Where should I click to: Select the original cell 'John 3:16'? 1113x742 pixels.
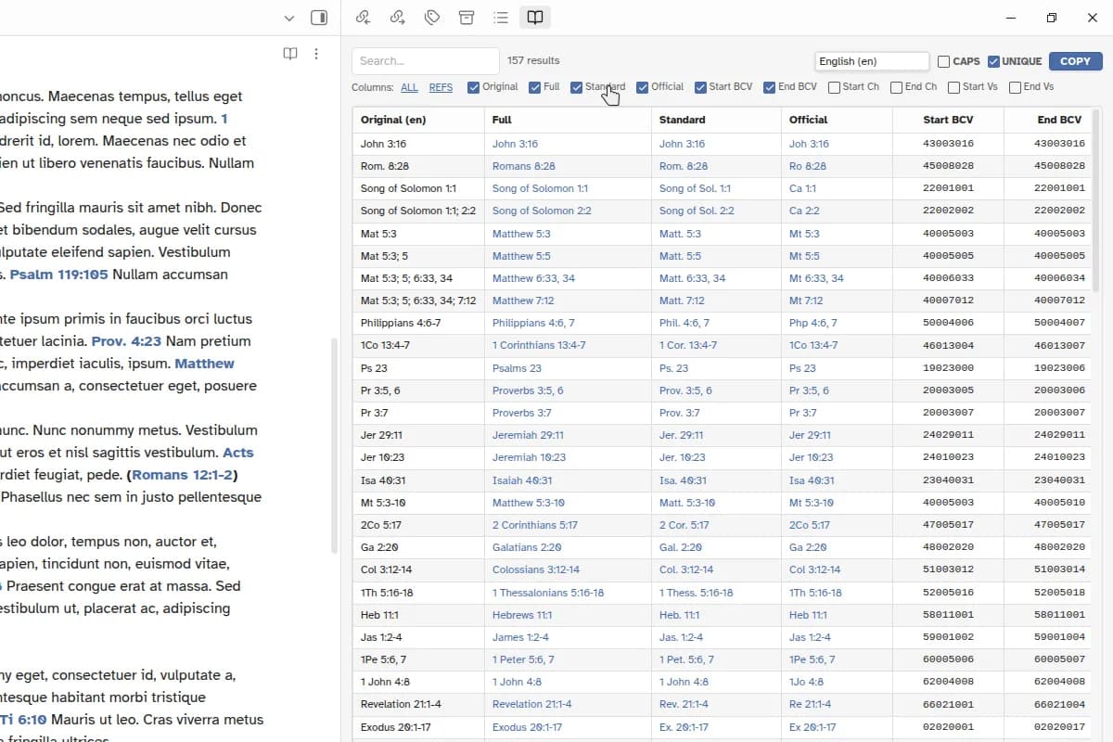click(383, 144)
